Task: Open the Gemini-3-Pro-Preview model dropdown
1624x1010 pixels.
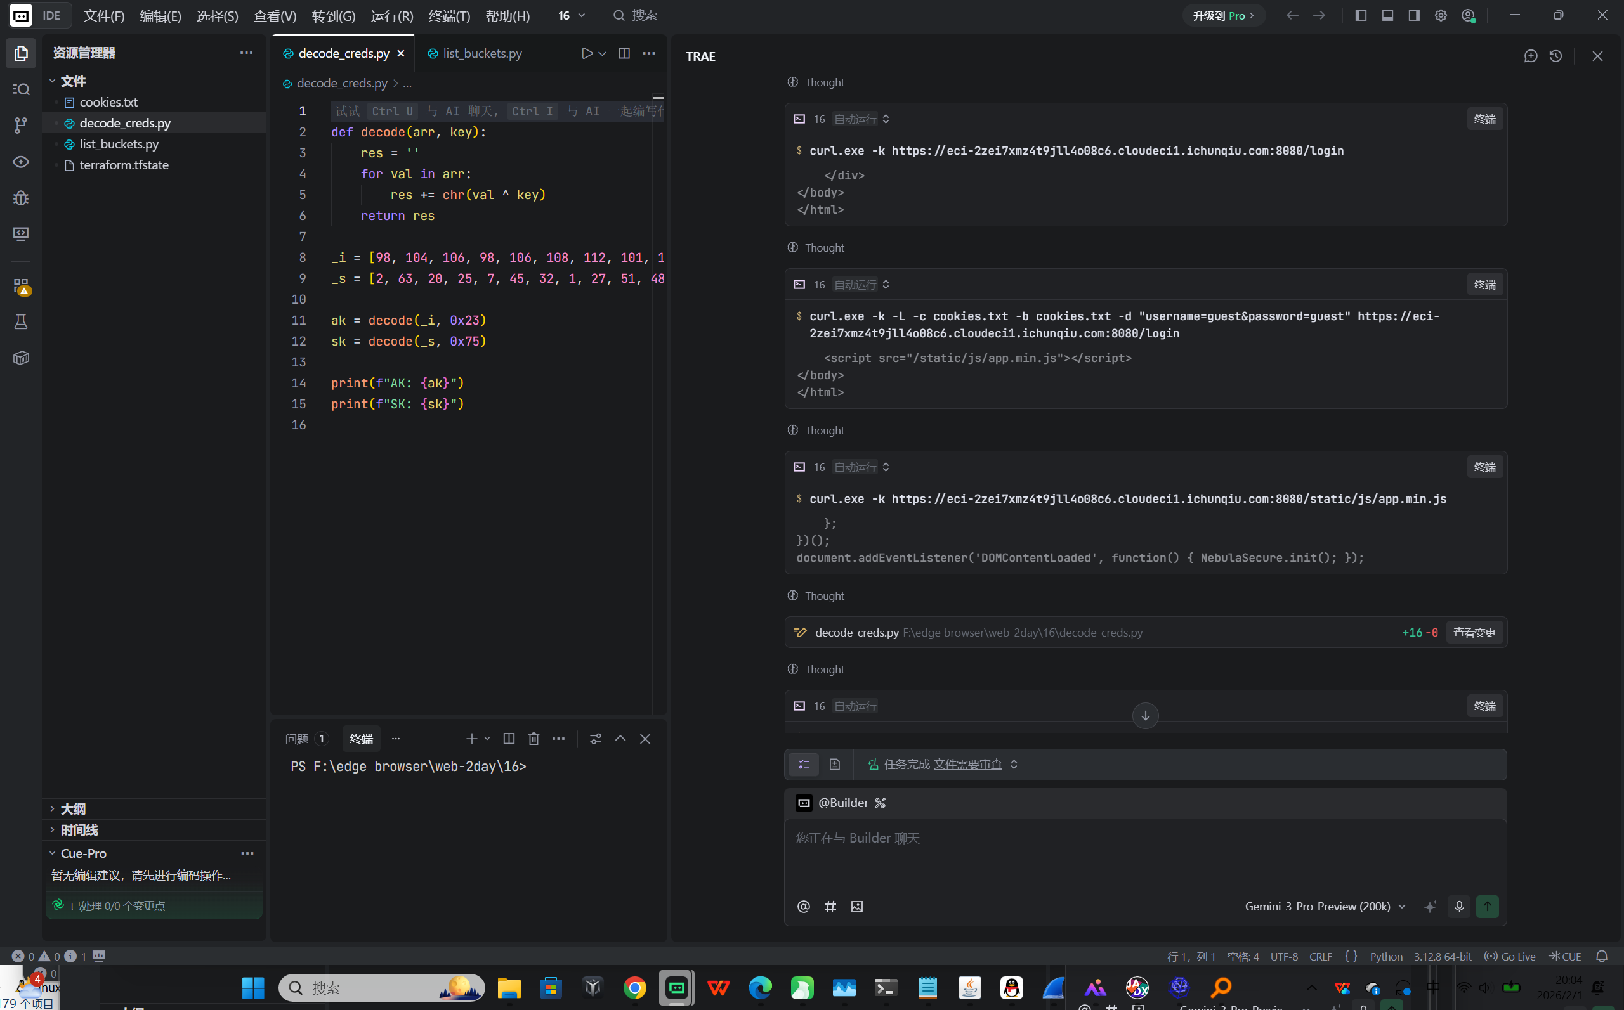Action: tap(1325, 907)
